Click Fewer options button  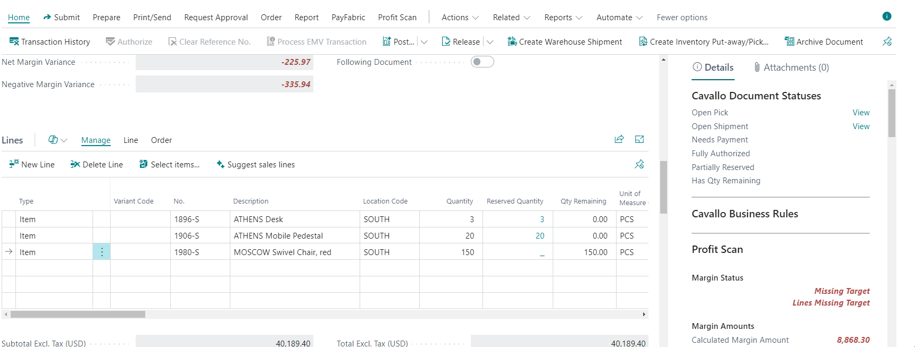point(682,18)
